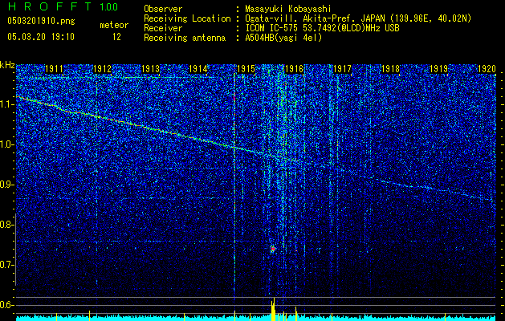505x321 pixels.
Task: Click the 1.0 kHz axis label
Action: pos(6,144)
